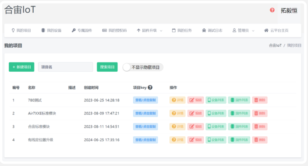Screen dimensions: 308x166
Task: Click the 名称 column header
Action: click(x=32, y=87)
